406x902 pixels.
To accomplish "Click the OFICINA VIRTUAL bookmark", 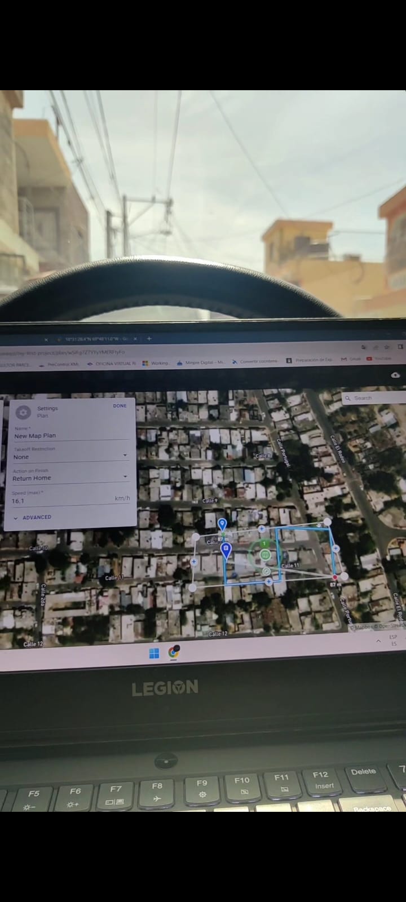I will (112, 364).
